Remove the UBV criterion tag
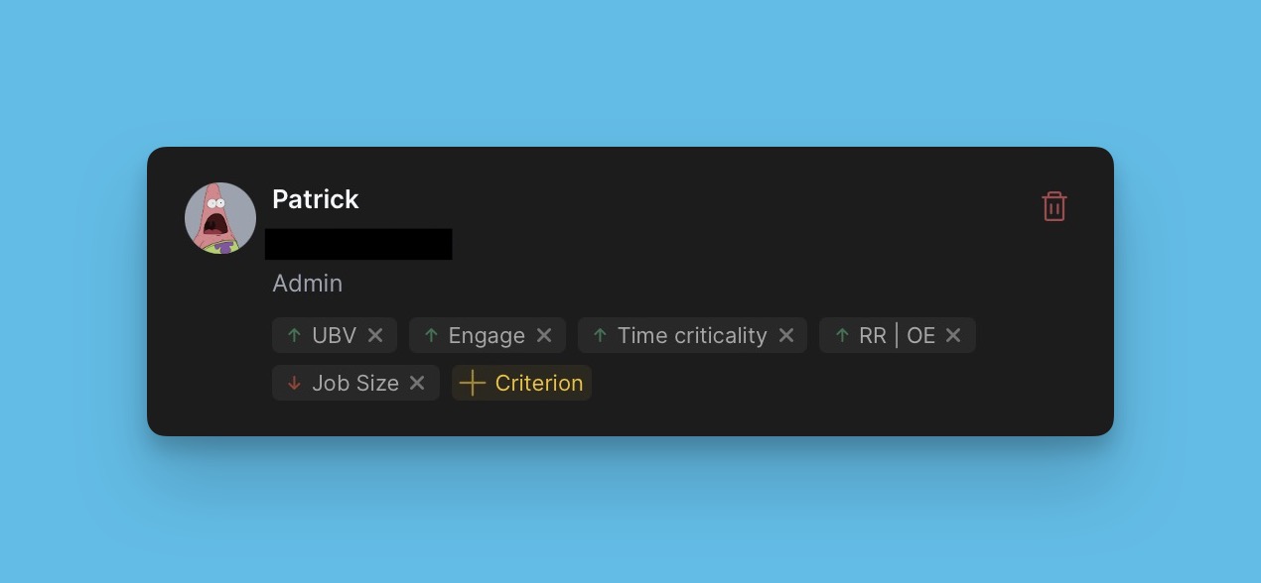 click(x=375, y=335)
